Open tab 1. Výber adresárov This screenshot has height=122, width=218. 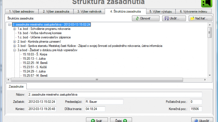pyautogui.click(x=22, y=11)
